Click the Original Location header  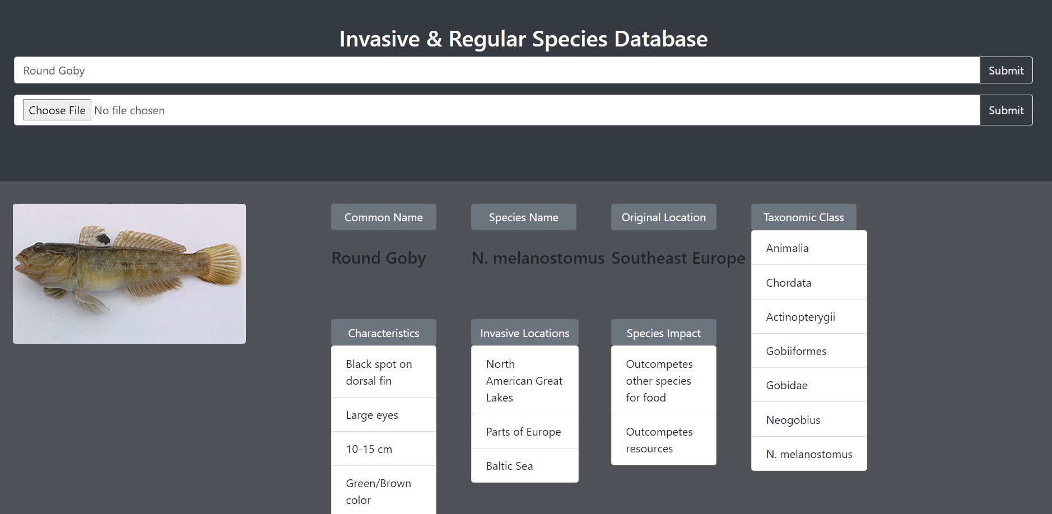pyautogui.click(x=663, y=217)
